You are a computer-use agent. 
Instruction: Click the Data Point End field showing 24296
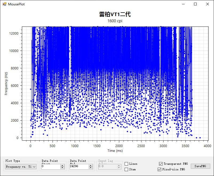pyautogui.click(x=79, y=167)
